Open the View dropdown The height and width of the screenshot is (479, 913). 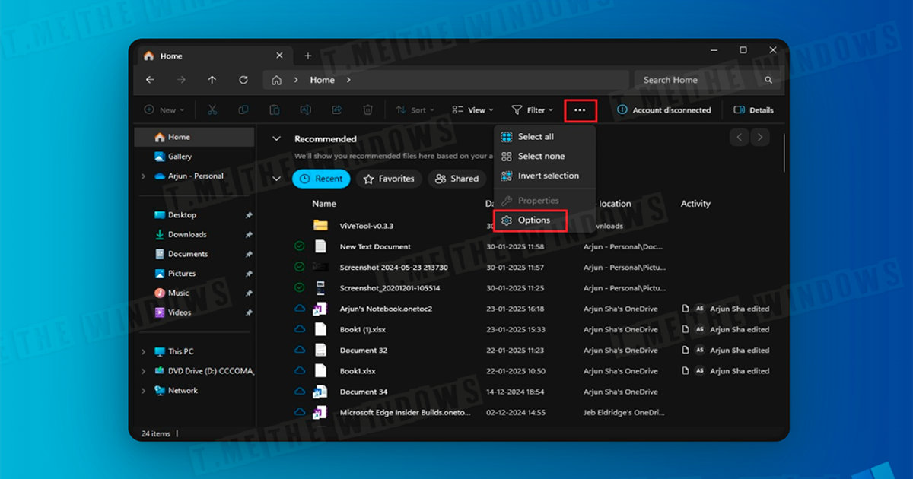tap(472, 110)
